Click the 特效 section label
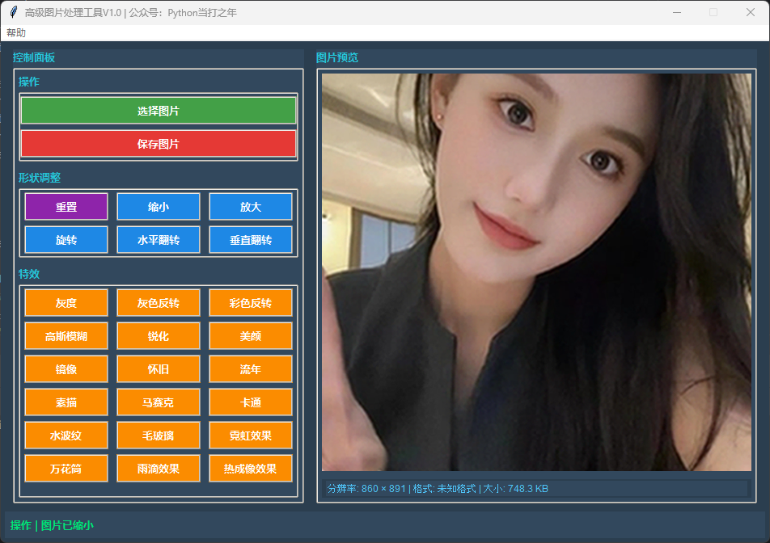This screenshot has width=770, height=543. click(29, 274)
